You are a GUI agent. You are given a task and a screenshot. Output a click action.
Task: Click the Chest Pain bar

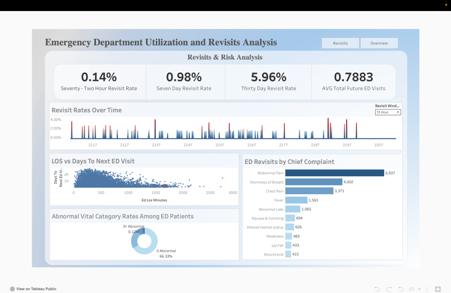point(309,191)
